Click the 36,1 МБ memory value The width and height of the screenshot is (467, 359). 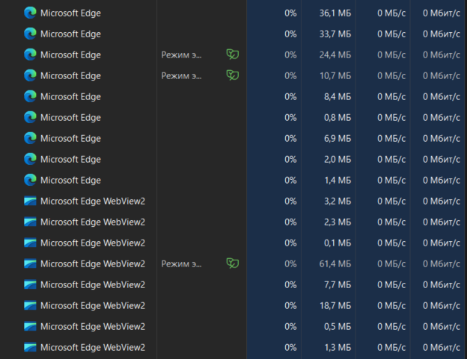tap(335, 13)
